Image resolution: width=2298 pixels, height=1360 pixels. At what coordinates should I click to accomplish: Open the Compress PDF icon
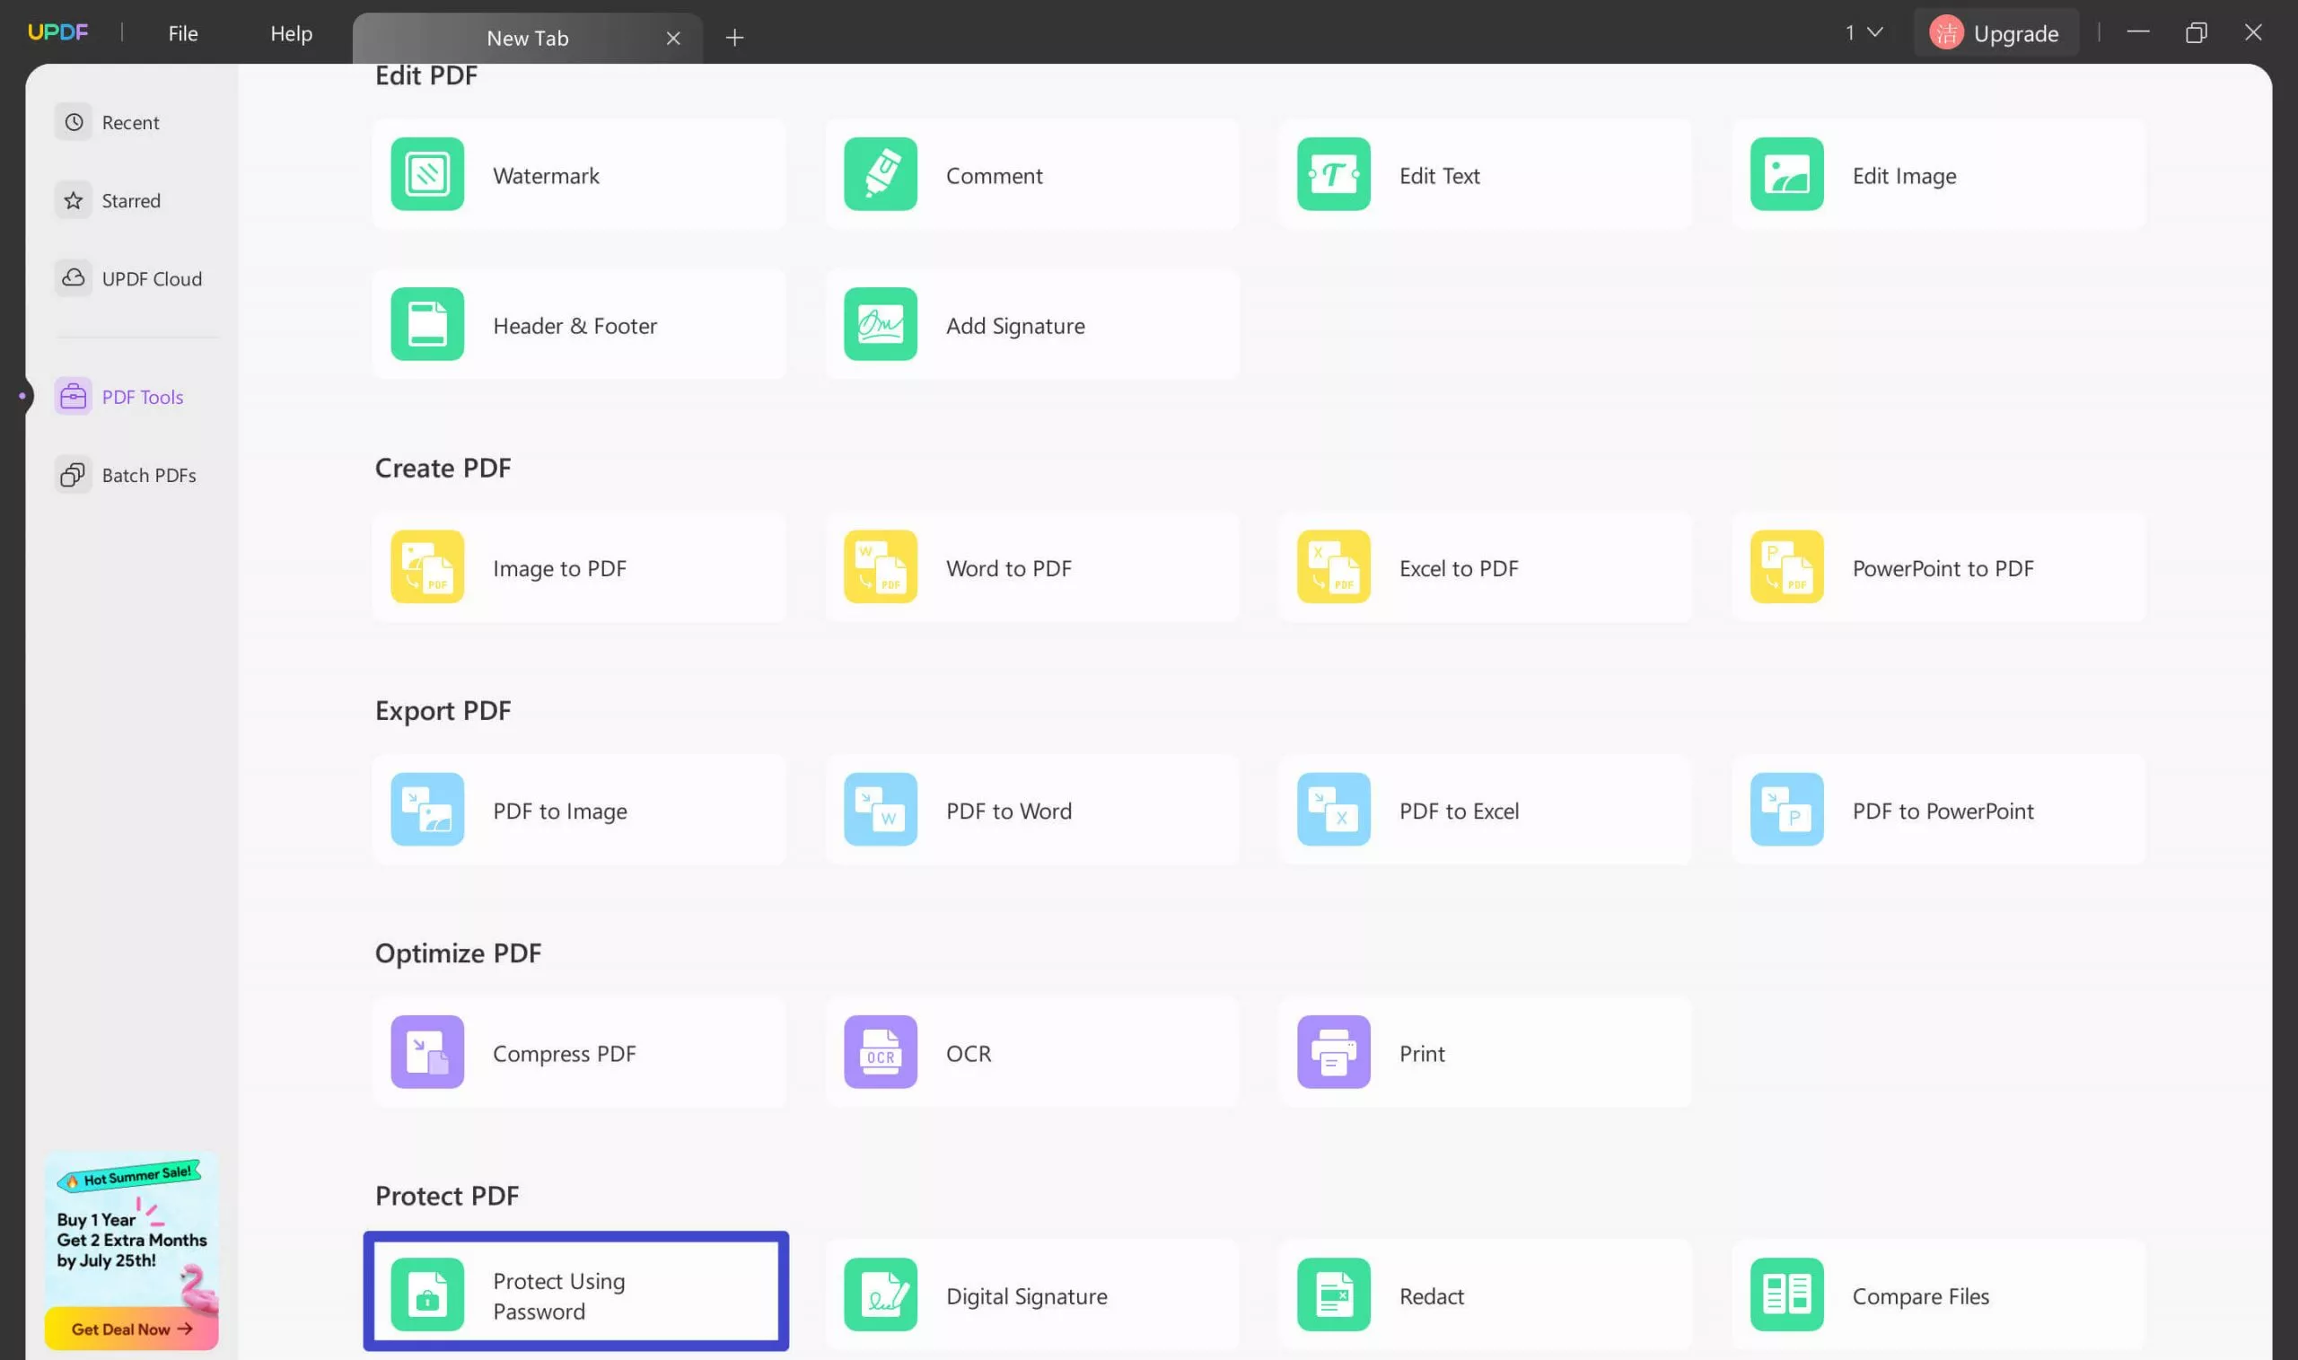(x=427, y=1053)
